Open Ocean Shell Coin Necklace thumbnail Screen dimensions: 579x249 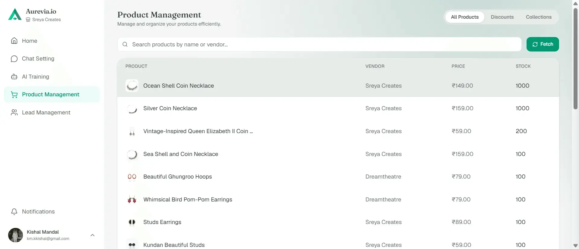click(132, 86)
